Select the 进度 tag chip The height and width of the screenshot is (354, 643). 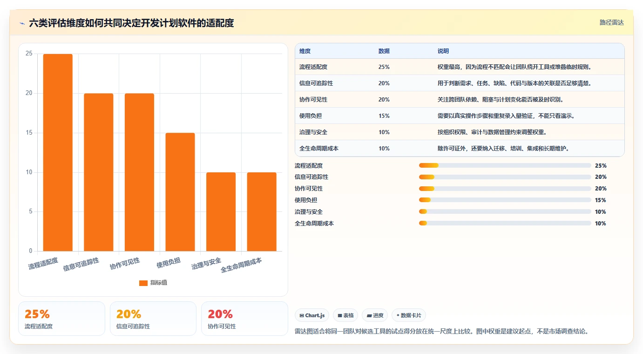(375, 315)
